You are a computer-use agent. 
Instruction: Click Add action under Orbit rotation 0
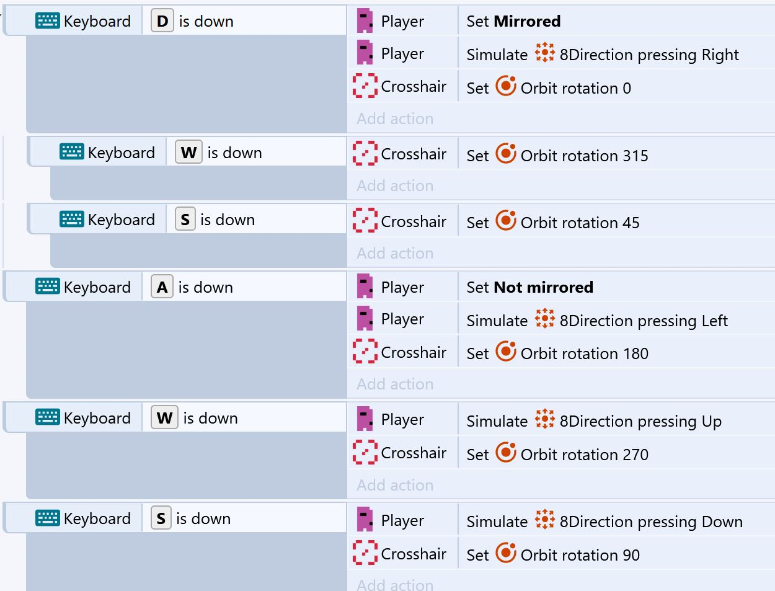click(x=395, y=118)
